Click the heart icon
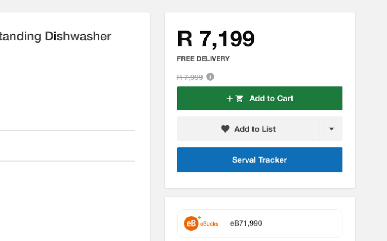This screenshot has height=241, width=387. 225,129
